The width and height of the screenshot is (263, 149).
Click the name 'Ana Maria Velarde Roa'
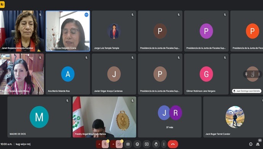click(x=59, y=91)
